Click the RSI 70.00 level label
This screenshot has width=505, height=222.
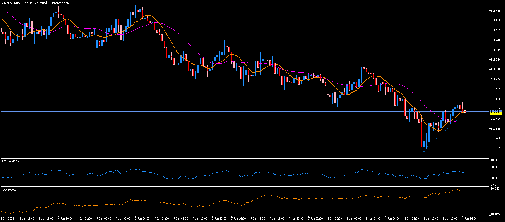tap(494, 167)
